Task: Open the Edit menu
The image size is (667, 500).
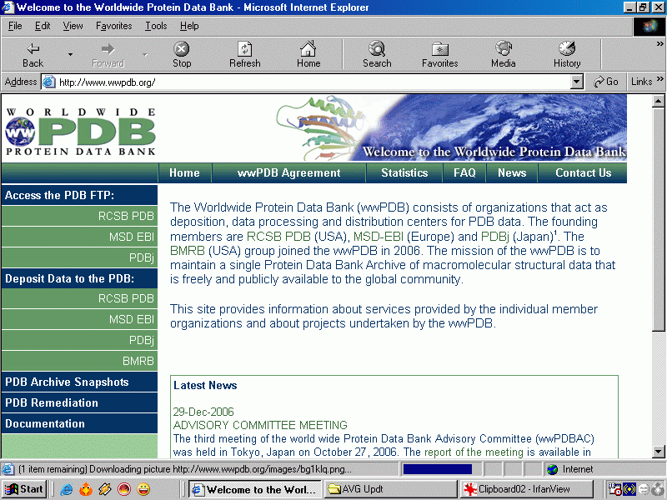Action: point(43,26)
